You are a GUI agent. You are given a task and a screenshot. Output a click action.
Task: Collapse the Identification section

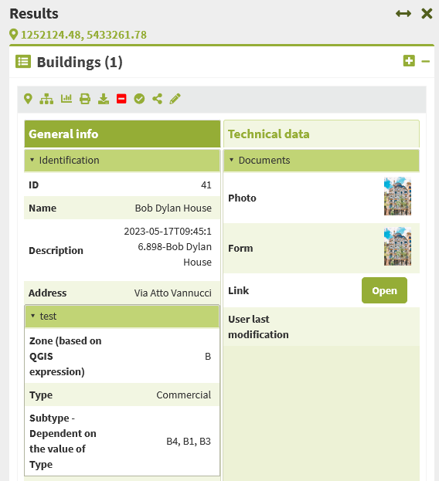pos(122,160)
